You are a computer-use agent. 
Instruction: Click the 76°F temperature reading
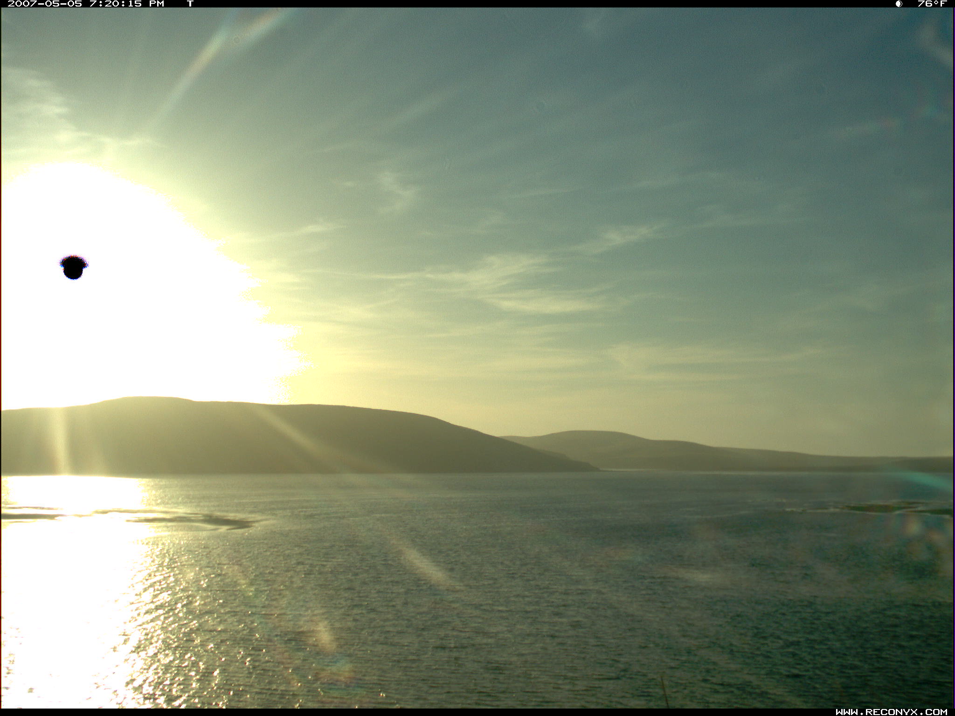tap(932, 4)
